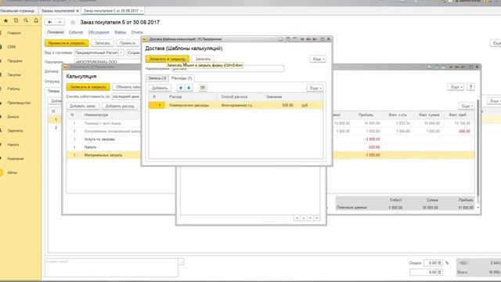This screenshot has height=282, width=501.
Task: Open the Налоги section in sidebar
Action: 13,145
